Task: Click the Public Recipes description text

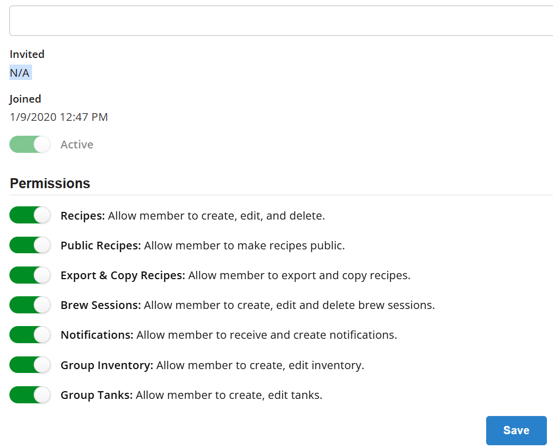Action: 244,246
